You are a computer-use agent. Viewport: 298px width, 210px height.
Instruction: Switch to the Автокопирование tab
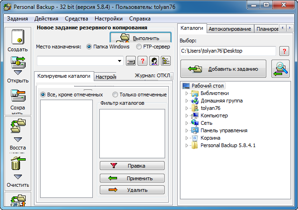click(230, 29)
